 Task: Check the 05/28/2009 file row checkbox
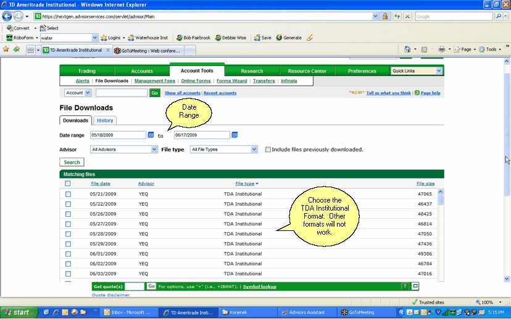tap(68, 234)
